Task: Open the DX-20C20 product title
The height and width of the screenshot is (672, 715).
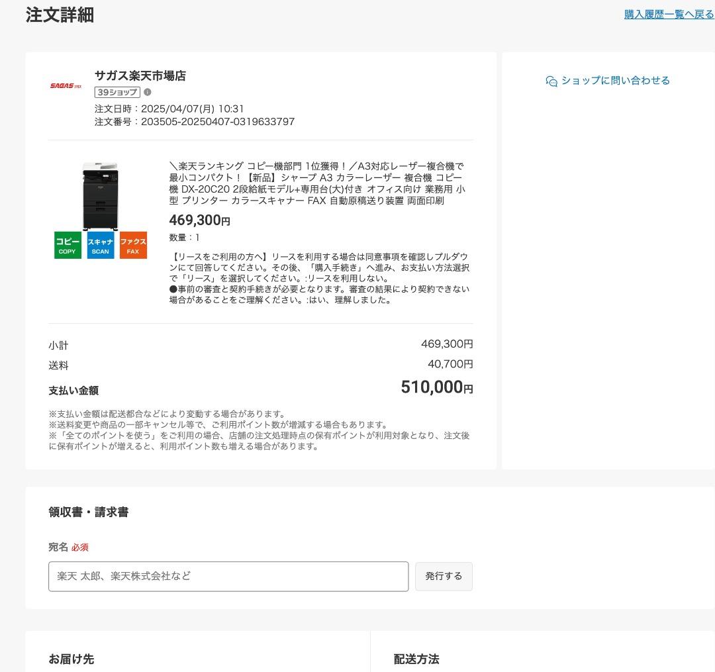Action: pos(317,183)
